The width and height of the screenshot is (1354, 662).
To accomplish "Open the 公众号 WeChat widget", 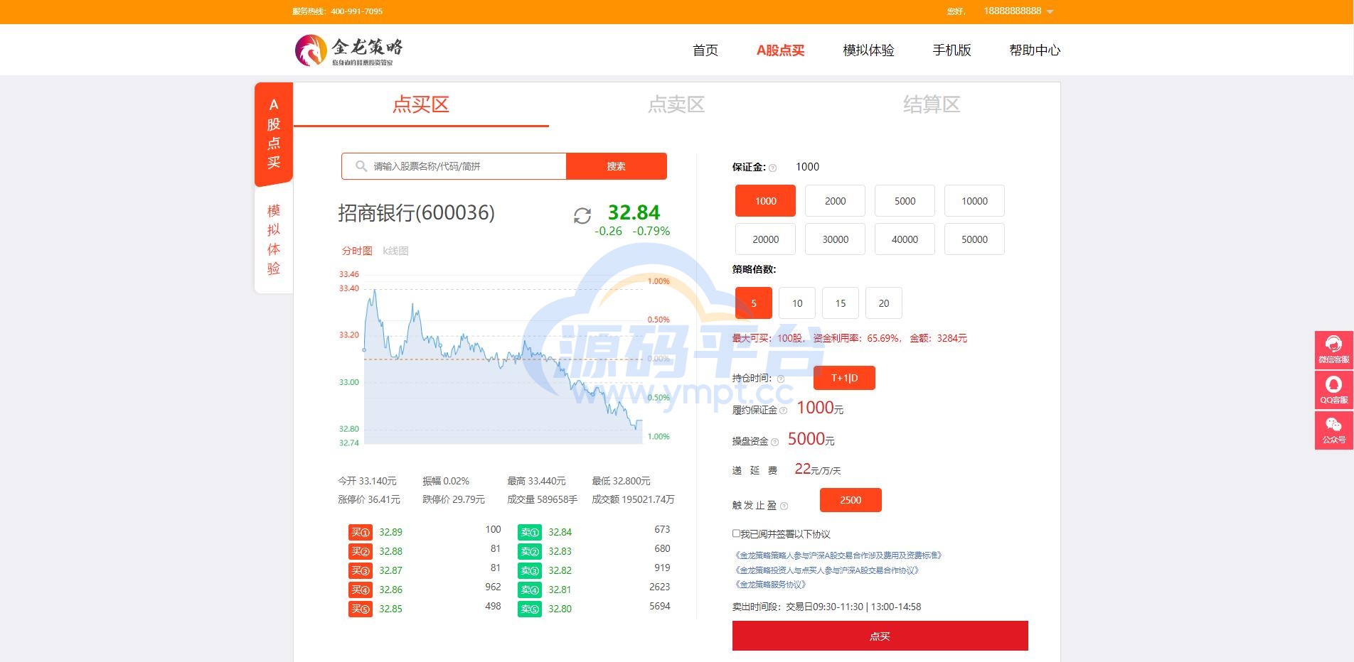I will coord(1333,430).
